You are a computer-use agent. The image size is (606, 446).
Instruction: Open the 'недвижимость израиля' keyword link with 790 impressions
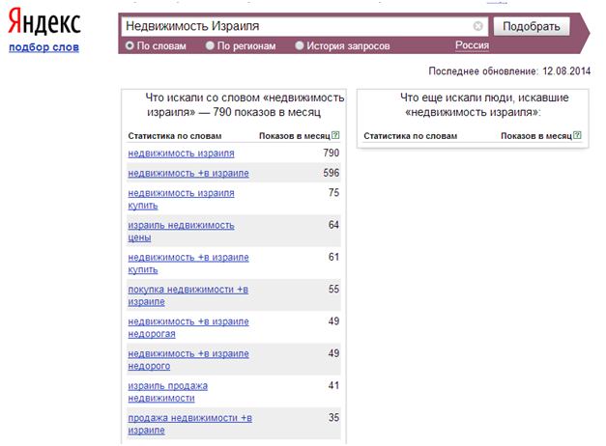(x=182, y=153)
